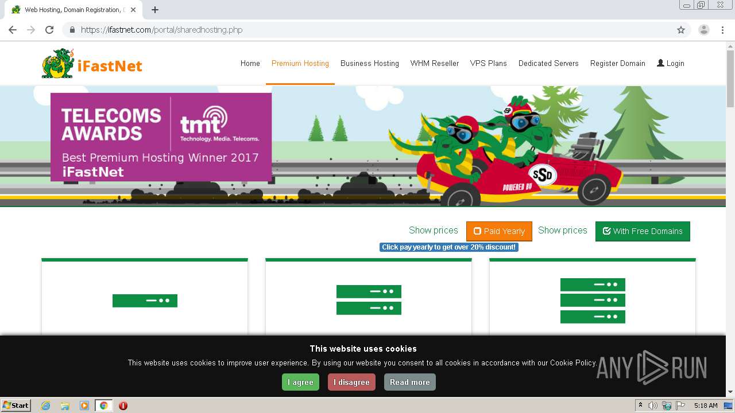
Task: Select Premium Hosting in navigation
Action: (300, 63)
